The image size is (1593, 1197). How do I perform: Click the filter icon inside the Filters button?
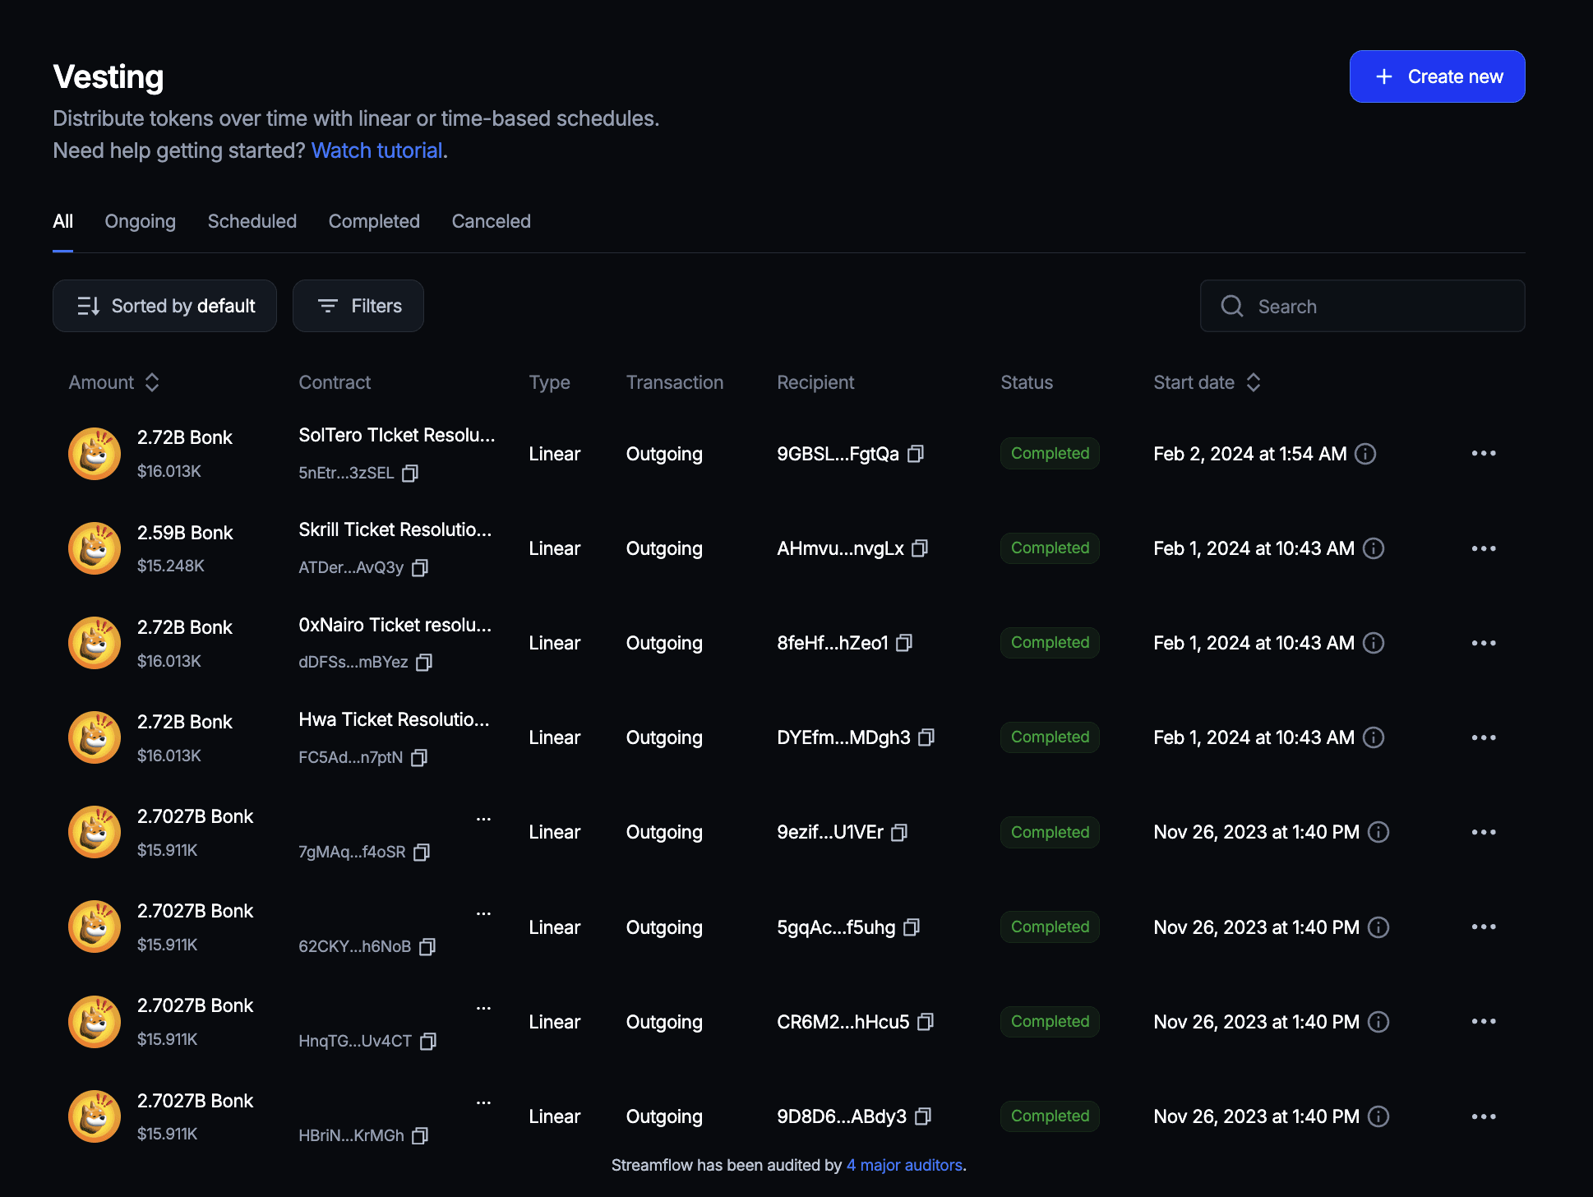(x=328, y=306)
